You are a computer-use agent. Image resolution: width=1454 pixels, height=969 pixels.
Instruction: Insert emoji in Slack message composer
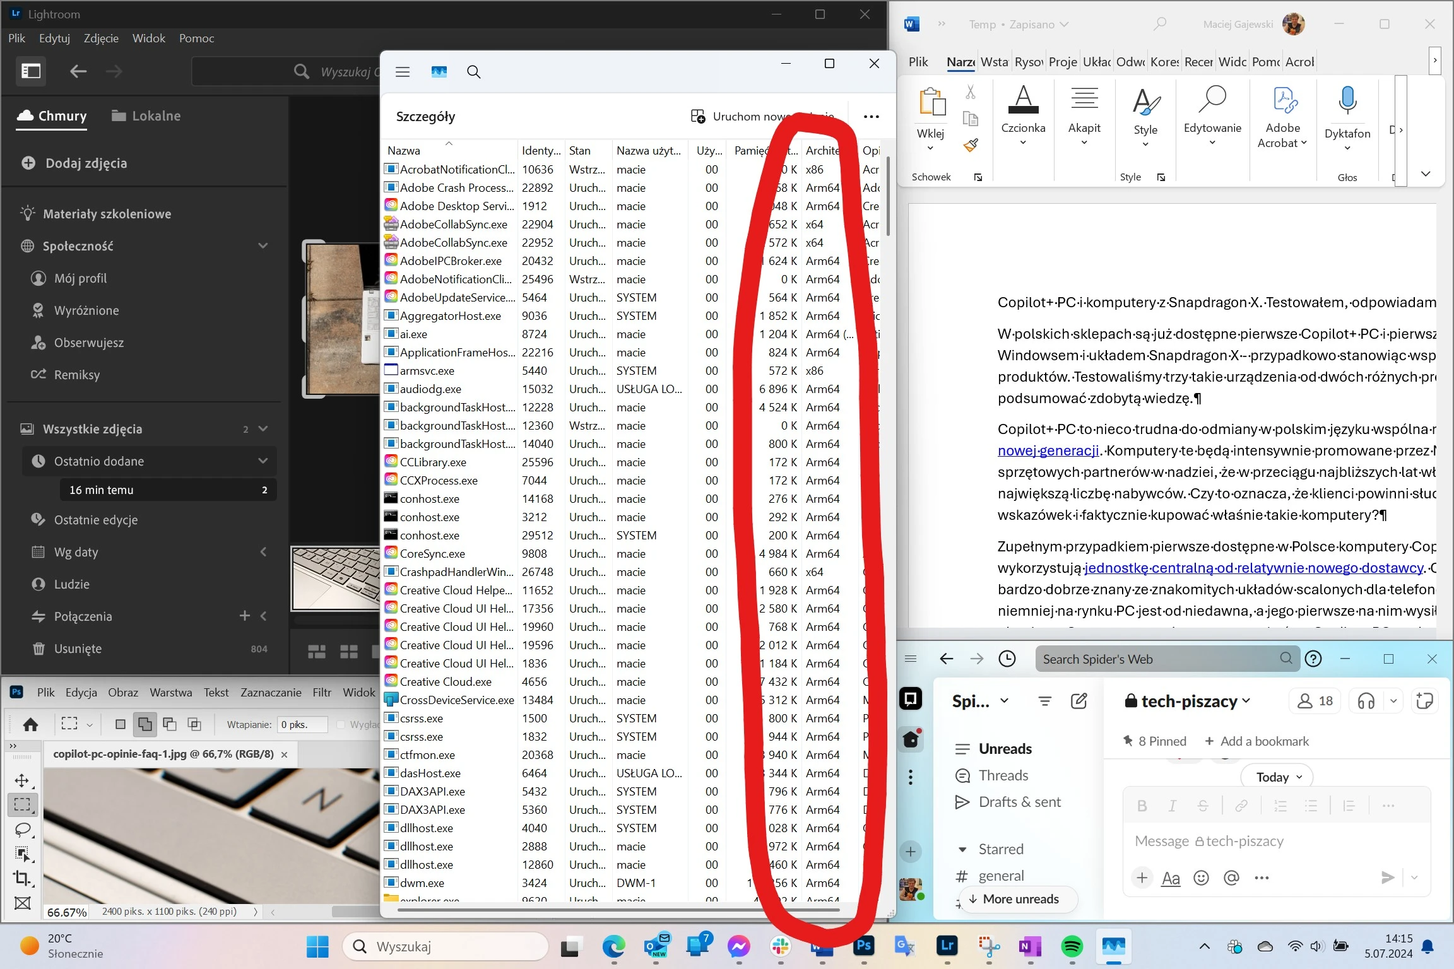(1201, 878)
